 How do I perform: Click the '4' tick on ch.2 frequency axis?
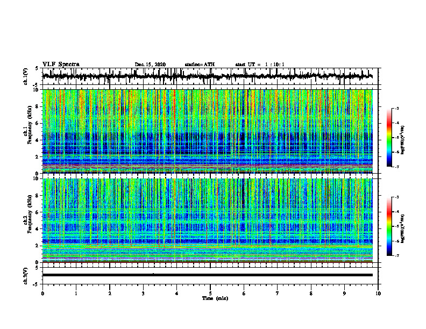click(x=38, y=229)
